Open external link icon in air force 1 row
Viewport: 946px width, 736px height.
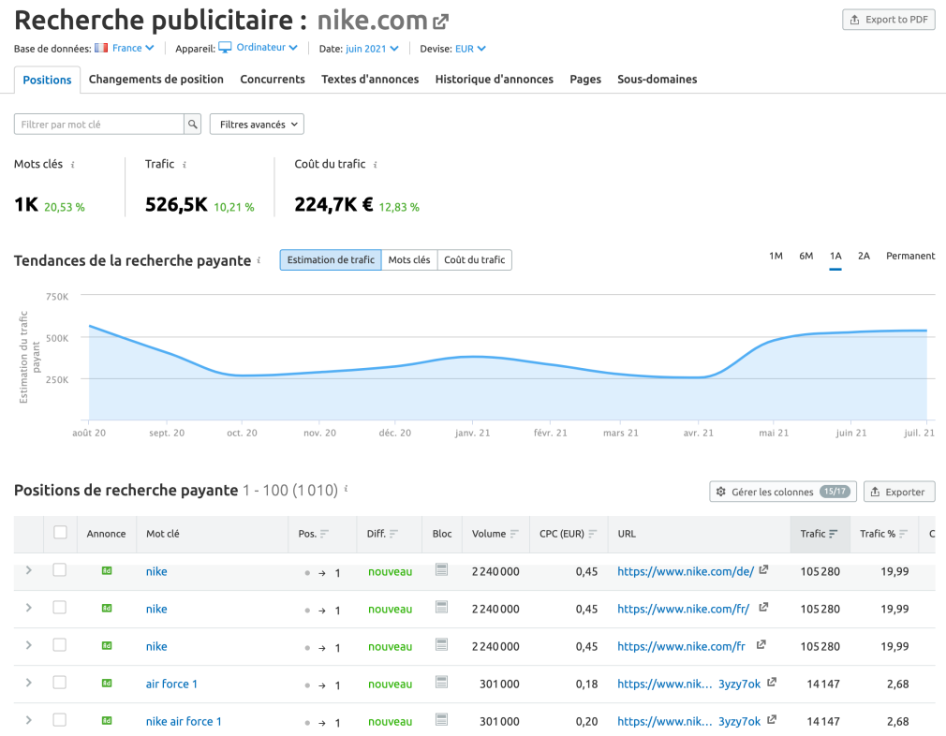[772, 683]
